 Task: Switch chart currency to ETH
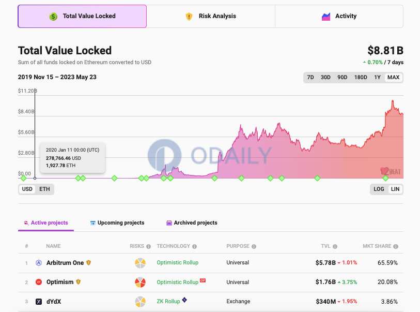44,189
